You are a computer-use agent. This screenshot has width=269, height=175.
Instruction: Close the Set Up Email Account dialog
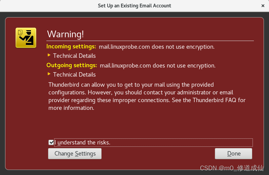[263, 6]
